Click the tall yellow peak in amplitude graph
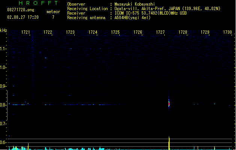This screenshot has height=150, width=236. pos(169,143)
